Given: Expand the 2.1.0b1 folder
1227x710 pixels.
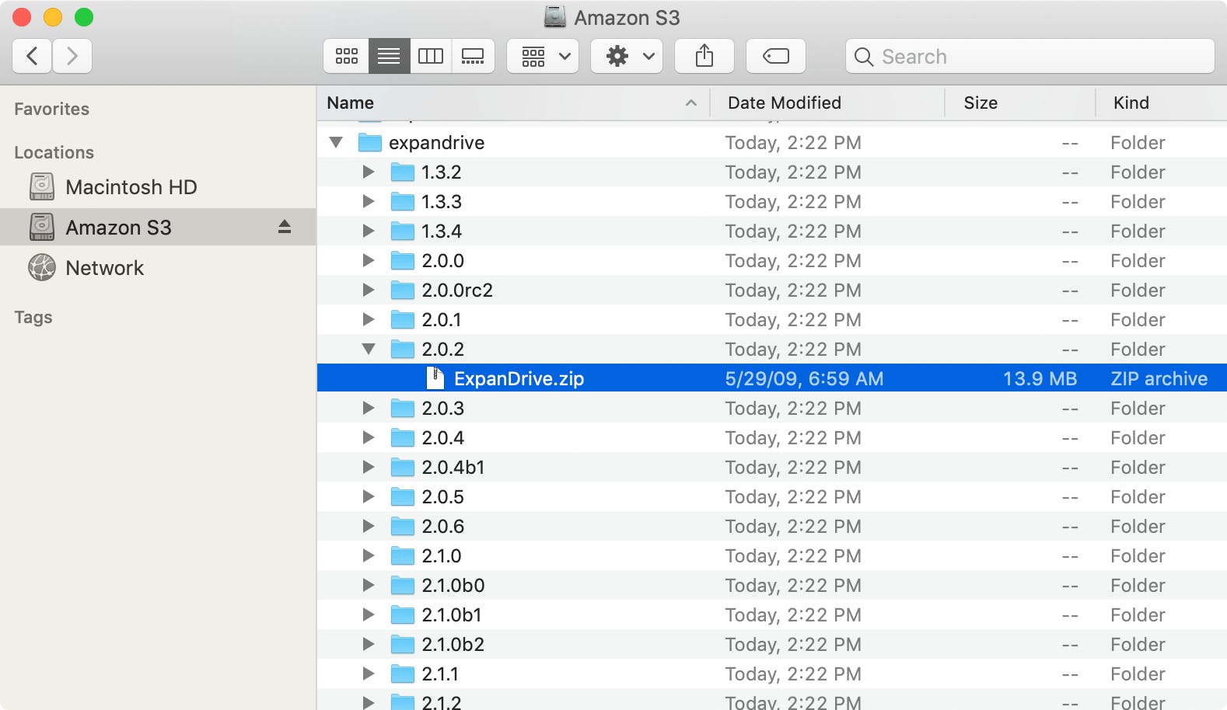Looking at the screenshot, I should coord(369,614).
